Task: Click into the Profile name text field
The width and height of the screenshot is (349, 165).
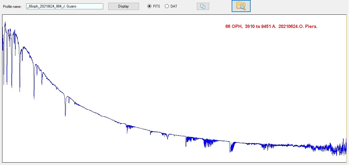Action: tap(65, 6)
